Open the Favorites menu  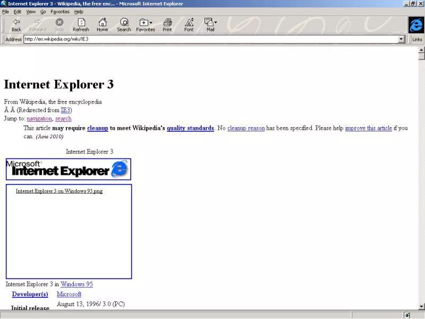tap(60, 12)
